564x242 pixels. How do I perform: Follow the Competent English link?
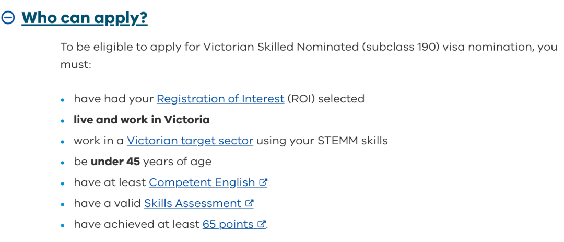pos(202,182)
